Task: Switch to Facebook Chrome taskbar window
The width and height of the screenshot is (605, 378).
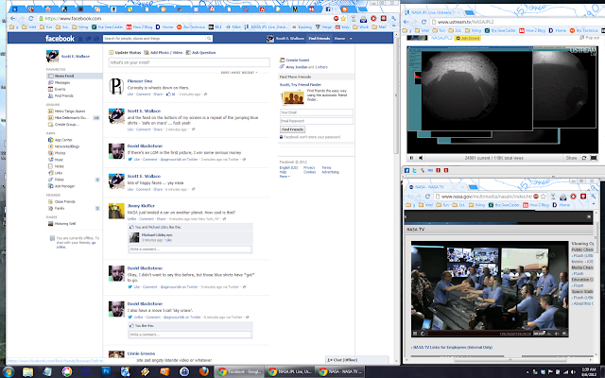Action: [x=239, y=371]
